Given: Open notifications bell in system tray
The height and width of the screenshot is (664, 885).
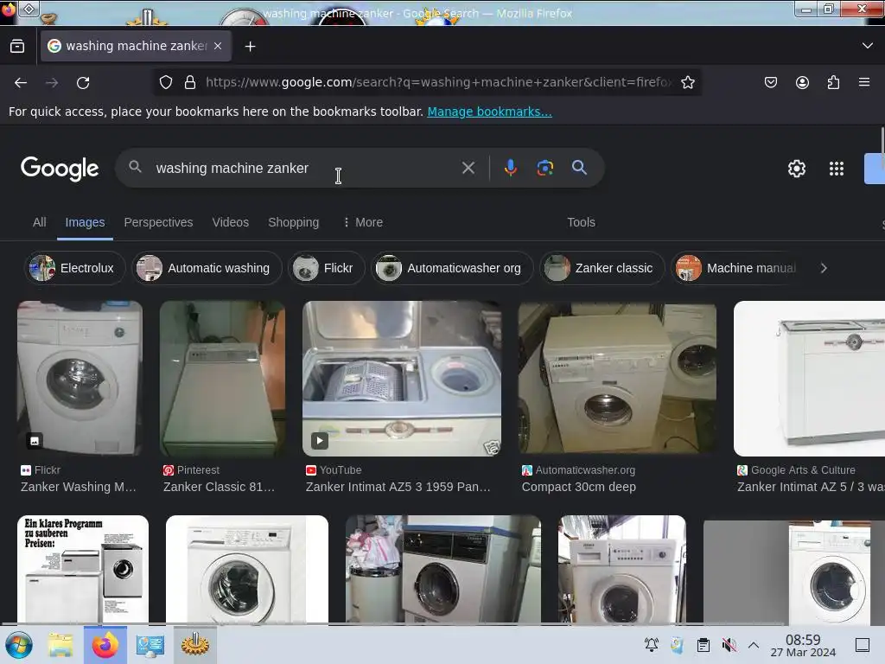Looking at the screenshot, I should [652, 645].
